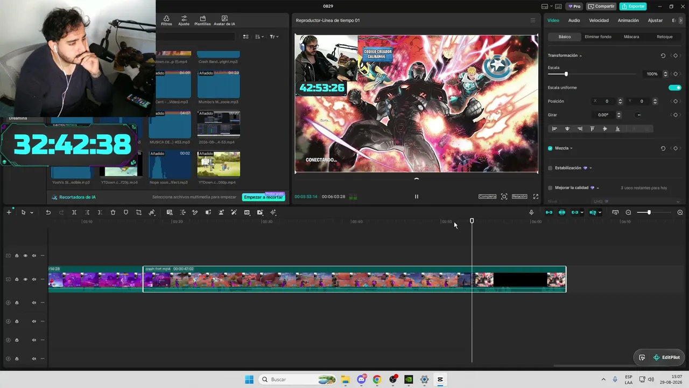Click the split clip icon in timeline toolbar
This screenshot has height=388, width=689.
coord(74,212)
